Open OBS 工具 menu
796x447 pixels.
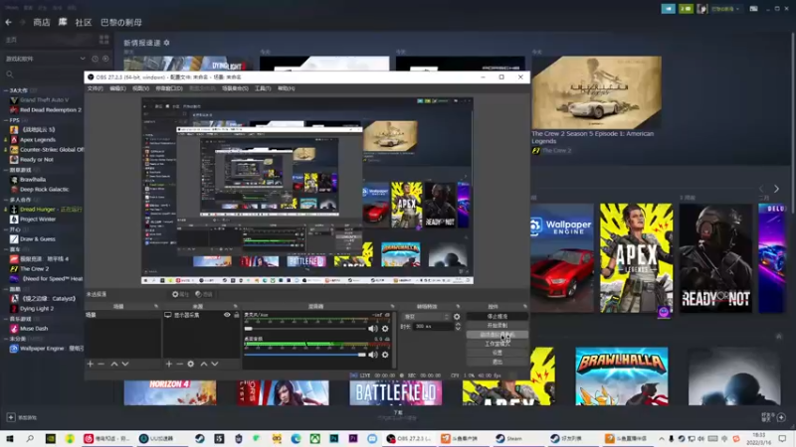(x=262, y=88)
